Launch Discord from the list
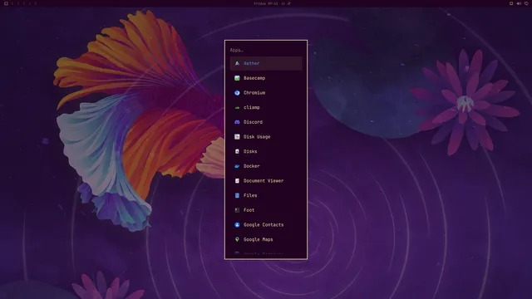 click(x=266, y=122)
